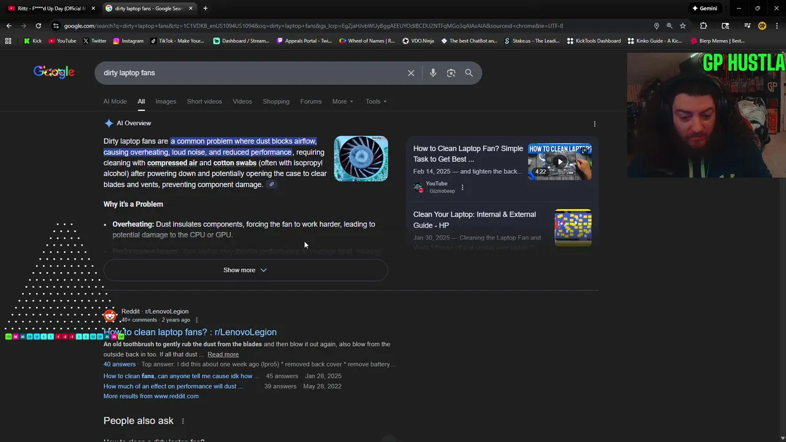Click the address bar URL

click(x=313, y=26)
